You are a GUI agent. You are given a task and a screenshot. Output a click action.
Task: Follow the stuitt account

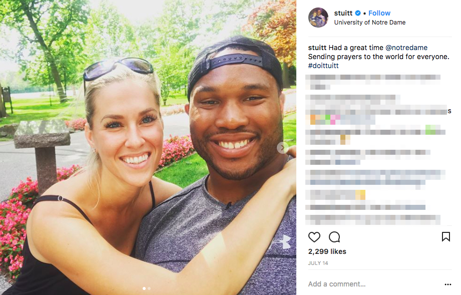coord(379,13)
